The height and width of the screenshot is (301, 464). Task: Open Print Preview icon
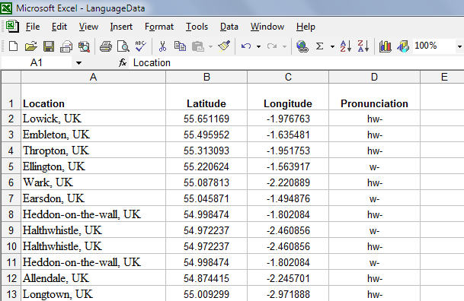click(x=123, y=46)
